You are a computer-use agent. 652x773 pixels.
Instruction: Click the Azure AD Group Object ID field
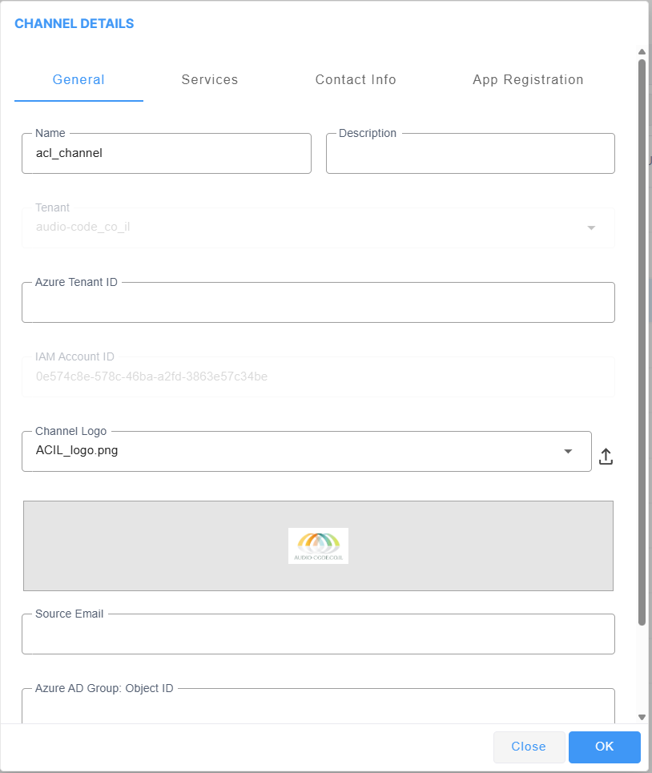[x=318, y=707]
